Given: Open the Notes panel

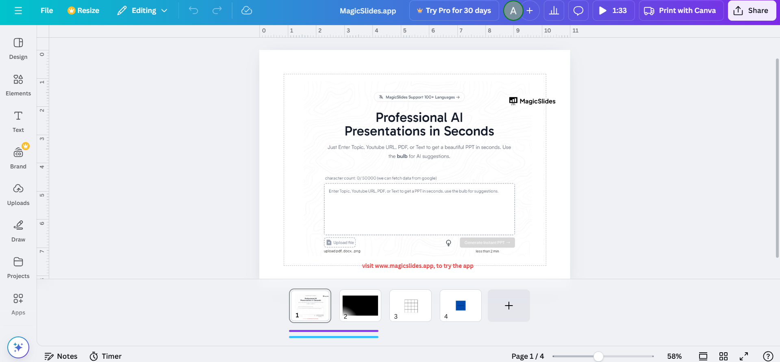Looking at the screenshot, I should click(61, 356).
